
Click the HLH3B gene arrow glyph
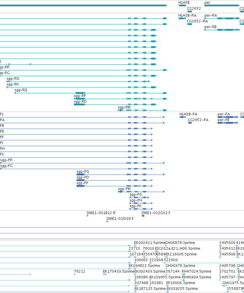click(x=182, y=5)
